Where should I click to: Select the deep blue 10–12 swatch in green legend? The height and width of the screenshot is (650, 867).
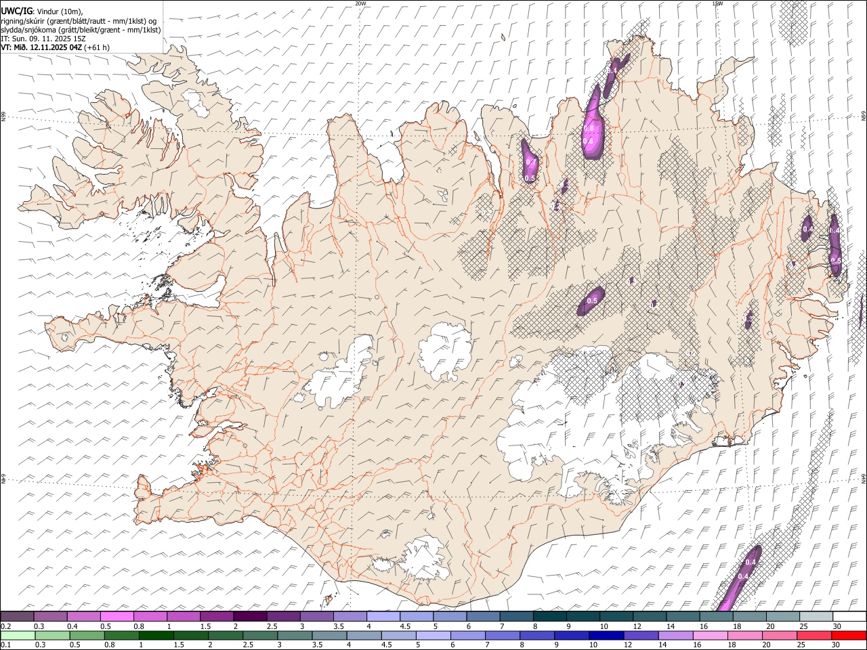click(606, 635)
